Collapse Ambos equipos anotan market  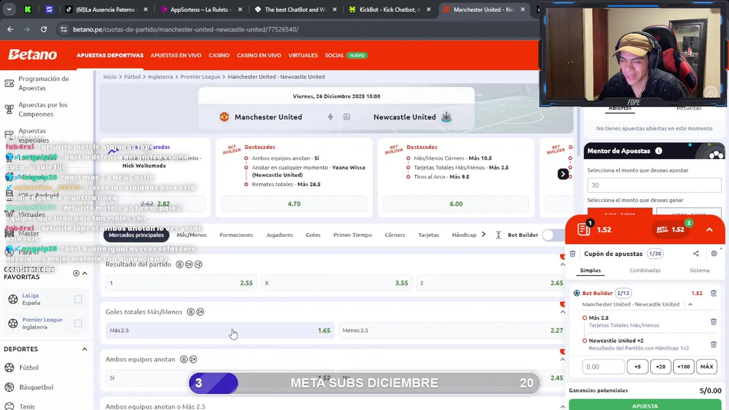563,359
